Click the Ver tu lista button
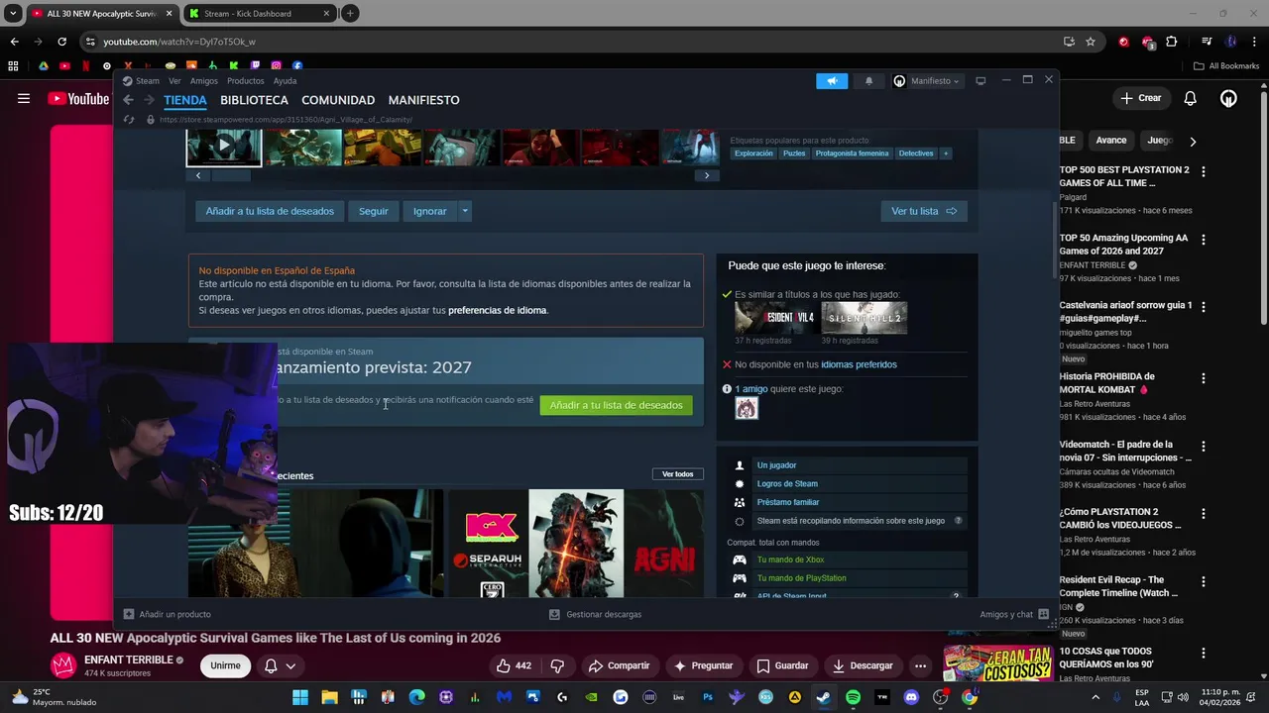 (x=924, y=211)
